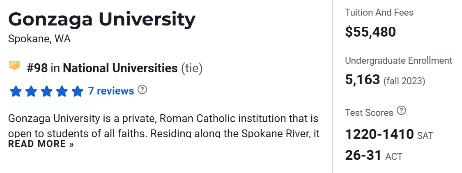This screenshot has width=462, height=173.
Task: Follow the National Universities ranking link
Action: click(x=120, y=68)
